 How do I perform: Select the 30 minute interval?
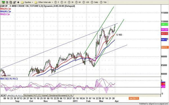pos(71,2)
